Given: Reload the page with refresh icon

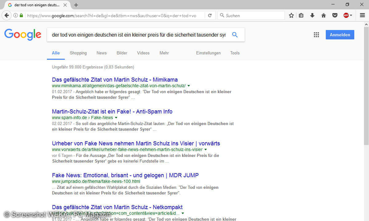Looking at the screenshot, I should click(210, 15).
